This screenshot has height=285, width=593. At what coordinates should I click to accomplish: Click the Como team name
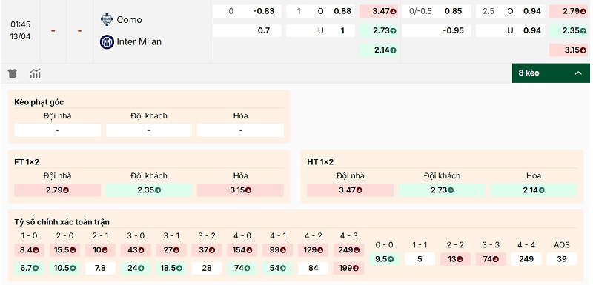tap(129, 20)
